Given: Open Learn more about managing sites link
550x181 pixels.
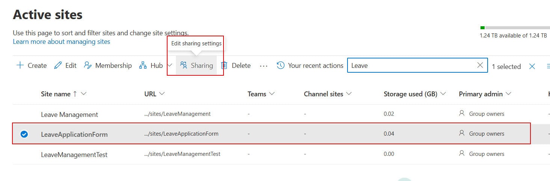Looking at the screenshot, I should point(62,42).
